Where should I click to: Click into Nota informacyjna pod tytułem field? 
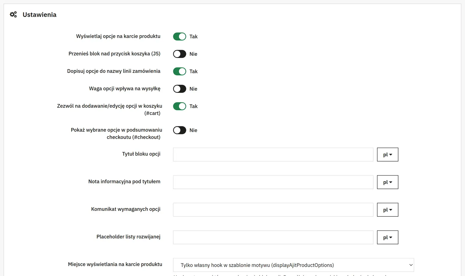(273, 182)
